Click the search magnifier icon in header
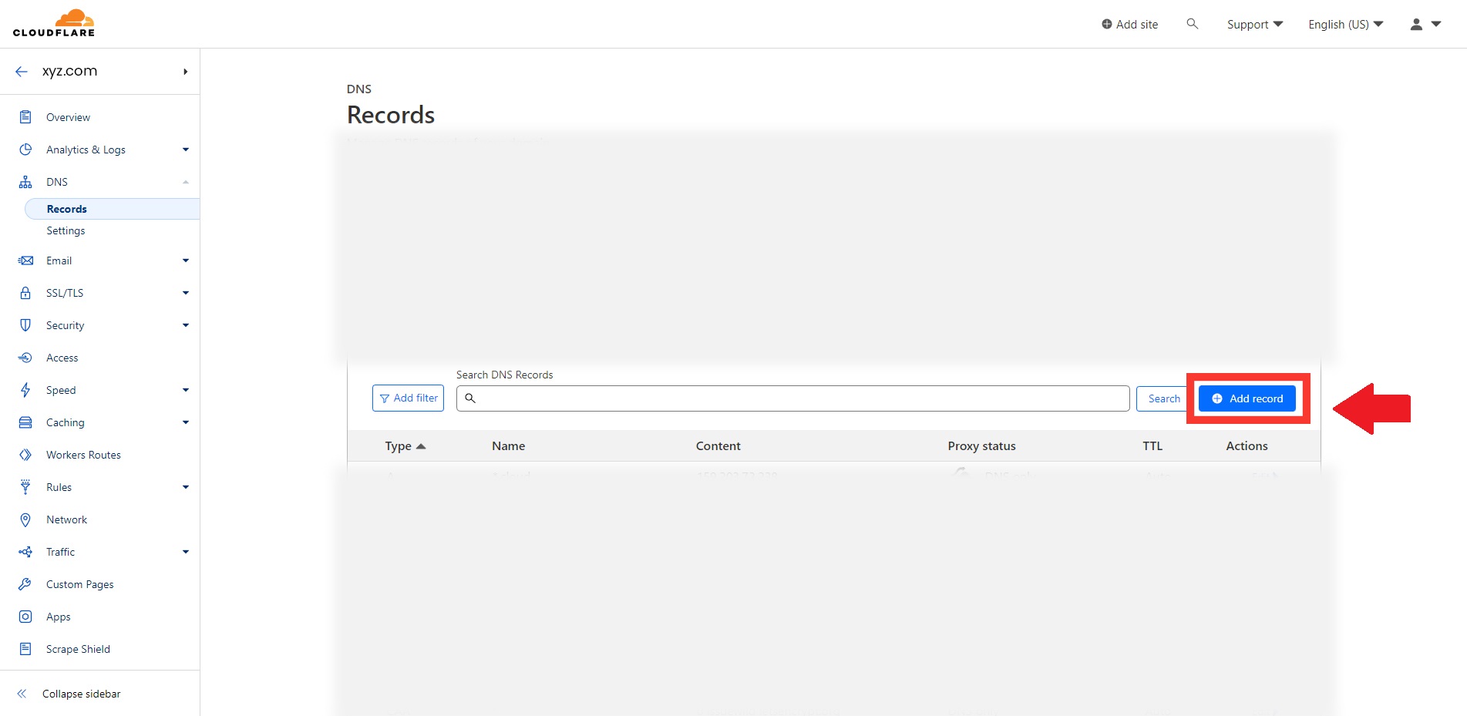1467x716 pixels. [1192, 24]
